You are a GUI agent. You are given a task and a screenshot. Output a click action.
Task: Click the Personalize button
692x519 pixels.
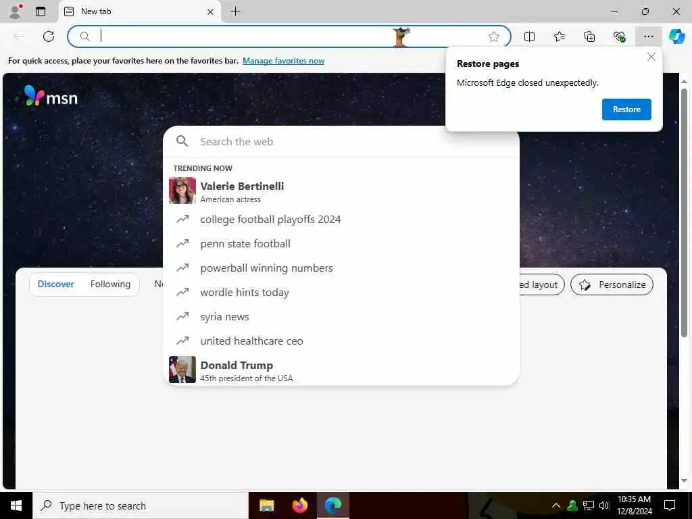612,285
